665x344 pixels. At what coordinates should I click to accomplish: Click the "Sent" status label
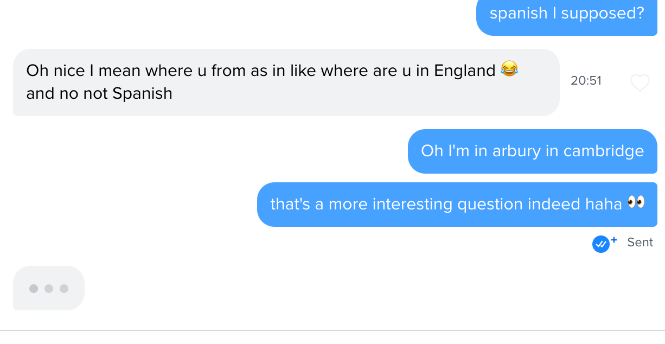click(x=640, y=243)
